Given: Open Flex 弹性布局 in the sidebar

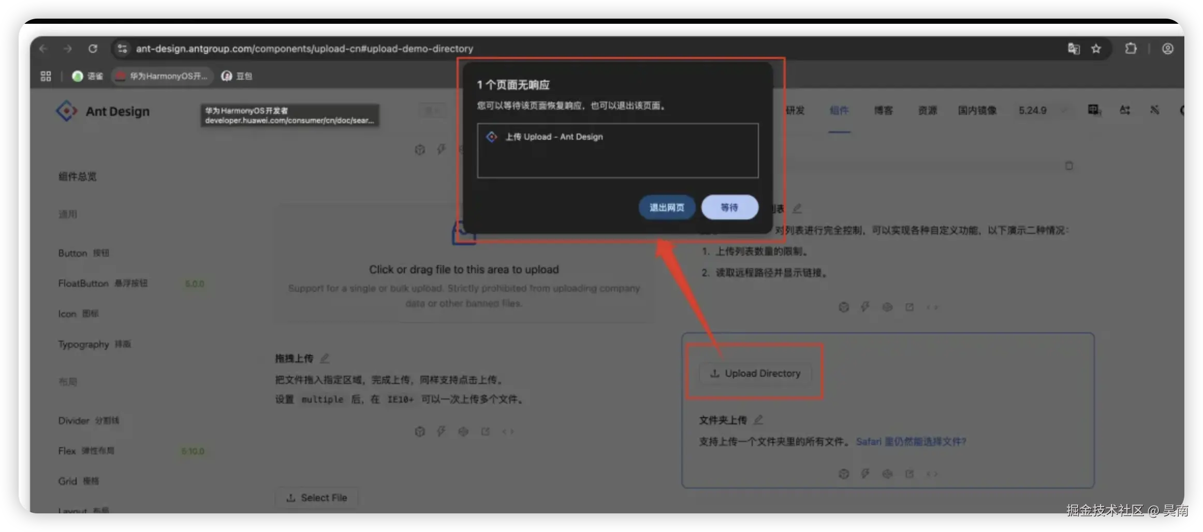Looking at the screenshot, I should (86, 451).
